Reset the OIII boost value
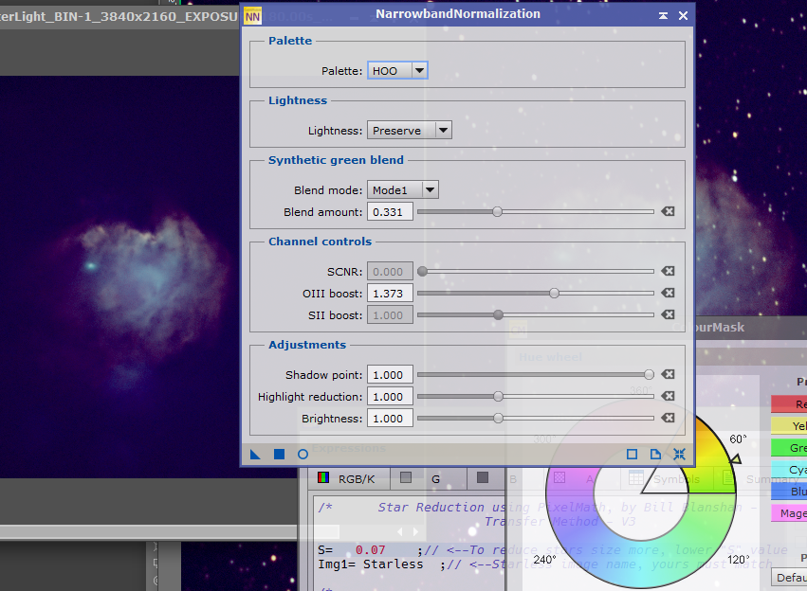This screenshot has height=591, width=807. (668, 293)
